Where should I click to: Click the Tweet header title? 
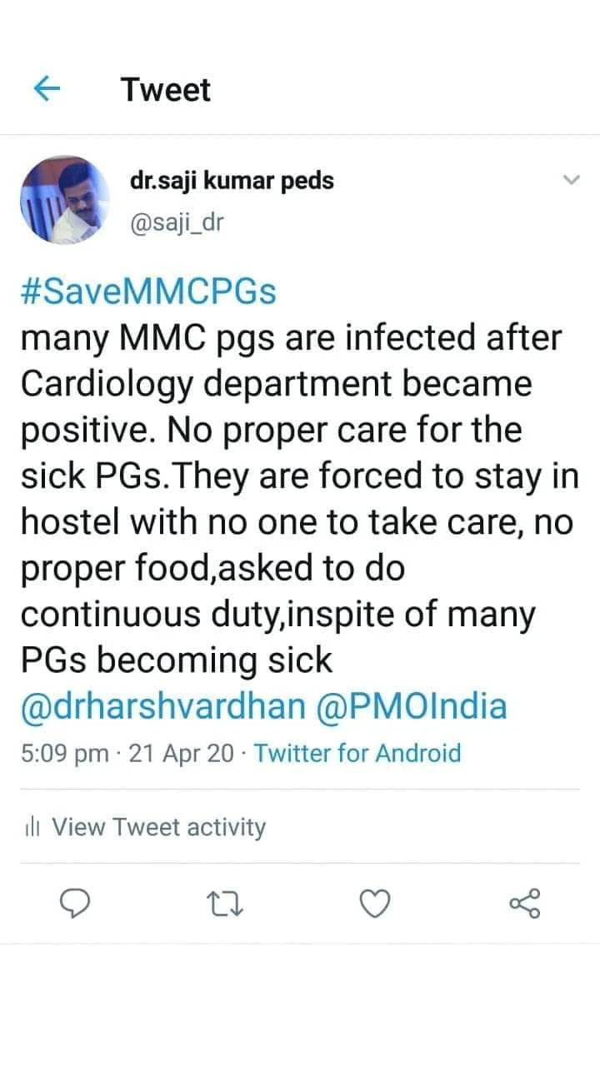pyautogui.click(x=166, y=89)
